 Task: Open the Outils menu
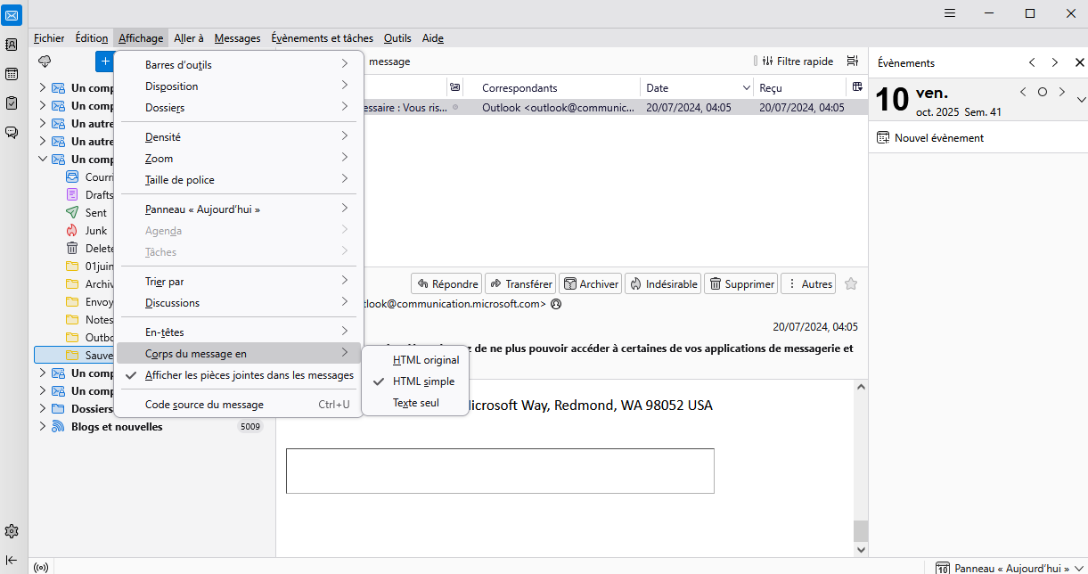coord(397,38)
